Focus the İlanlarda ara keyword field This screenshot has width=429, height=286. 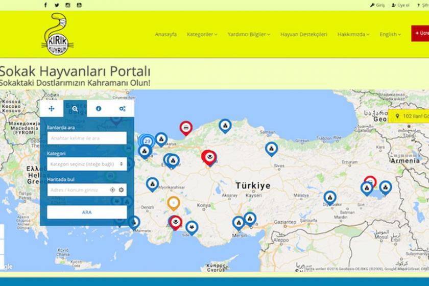(87, 138)
